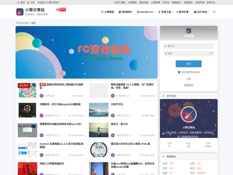This screenshot has height=175, width=233.
Task: Select the second carousel slide dot
Action: [89, 74]
